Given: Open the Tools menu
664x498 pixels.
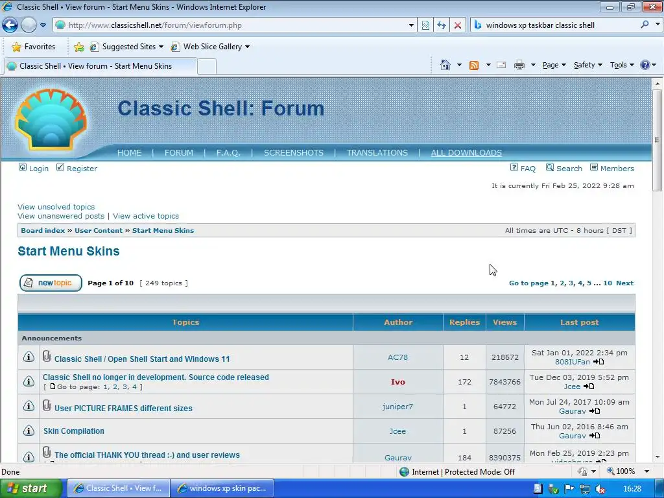Looking at the screenshot, I should (622, 65).
